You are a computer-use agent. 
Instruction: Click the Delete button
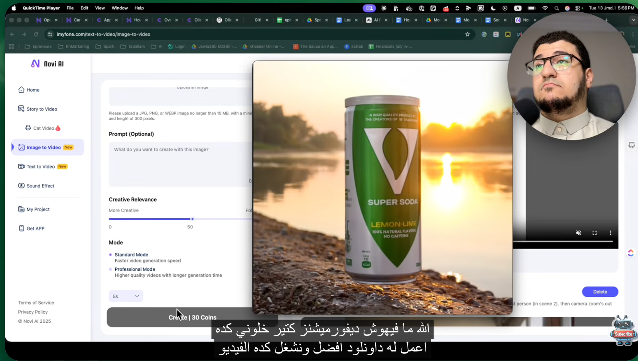tap(600, 291)
